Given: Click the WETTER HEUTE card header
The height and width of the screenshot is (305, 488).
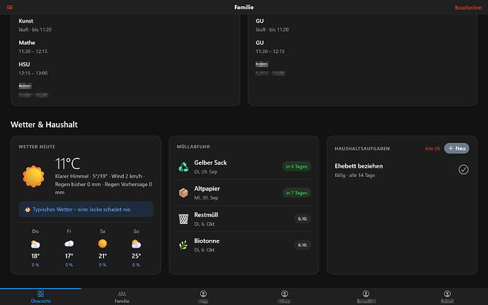Looking at the screenshot, I should 37,146.
